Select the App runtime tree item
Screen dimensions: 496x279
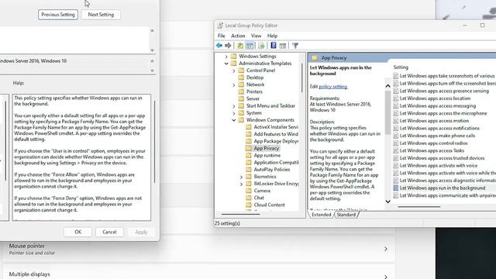tap(267, 155)
